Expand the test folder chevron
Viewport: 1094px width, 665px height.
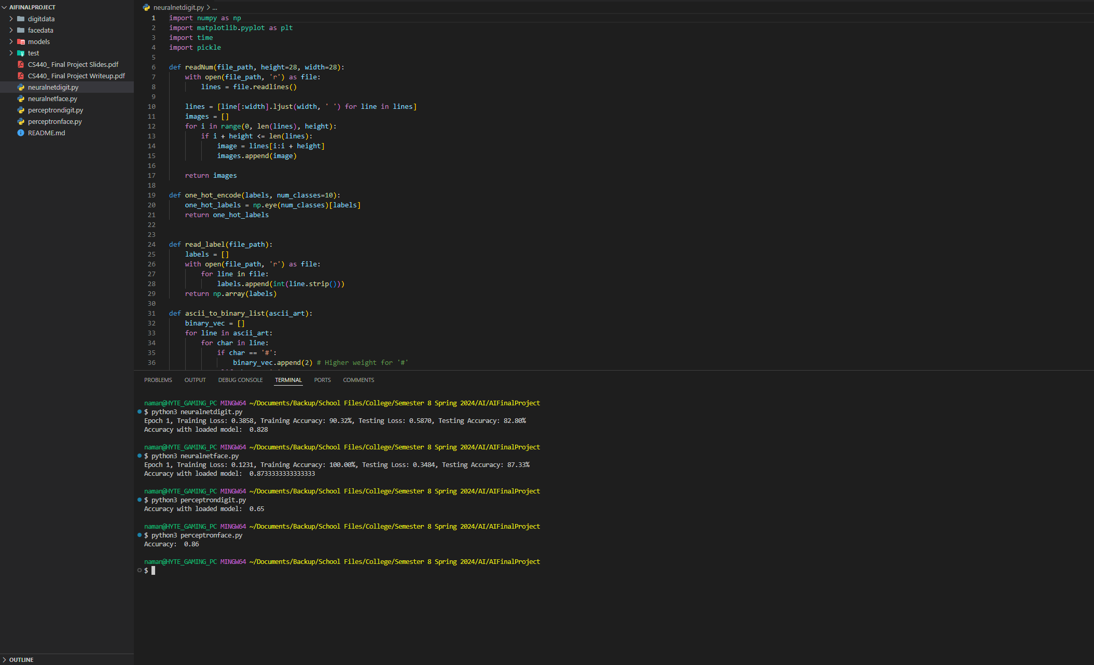click(x=11, y=53)
